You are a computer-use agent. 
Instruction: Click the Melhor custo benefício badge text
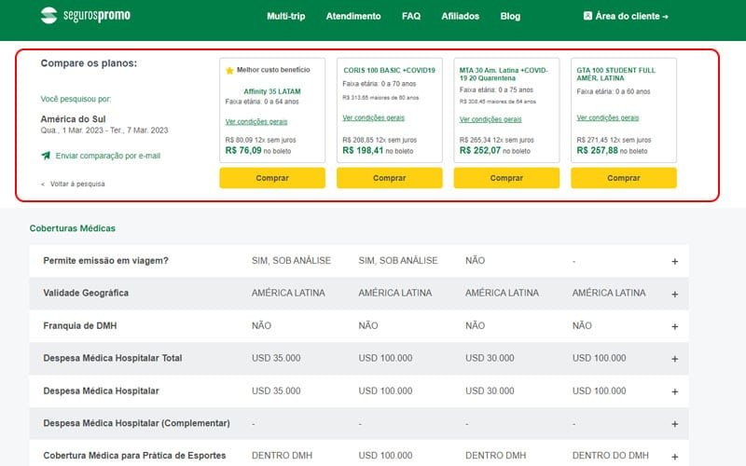(273, 70)
